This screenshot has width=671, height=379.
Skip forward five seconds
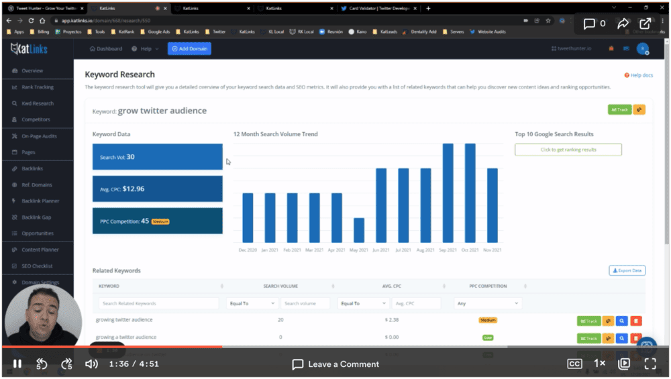coord(66,364)
